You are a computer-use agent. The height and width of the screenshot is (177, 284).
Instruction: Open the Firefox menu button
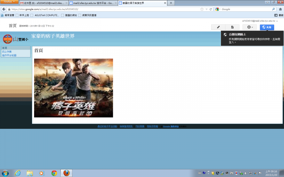point(9,2)
